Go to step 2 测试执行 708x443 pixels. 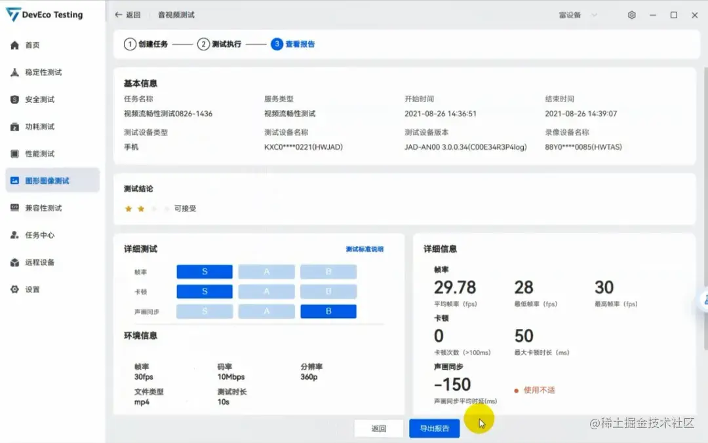tap(220, 44)
